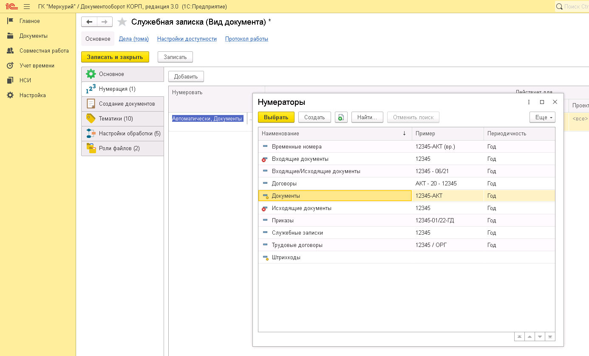The width and height of the screenshot is (589, 356).
Task: Select the Приказы row
Action: pos(407,221)
